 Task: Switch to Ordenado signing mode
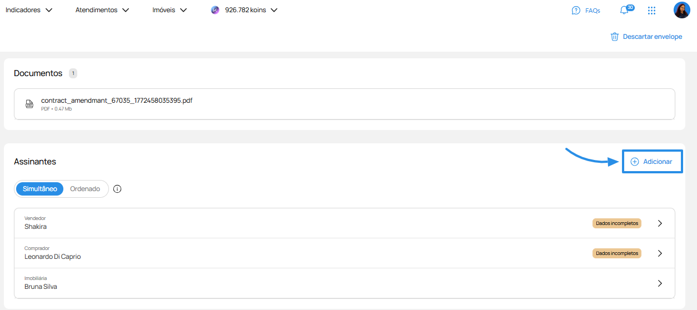click(x=85, y=189)
